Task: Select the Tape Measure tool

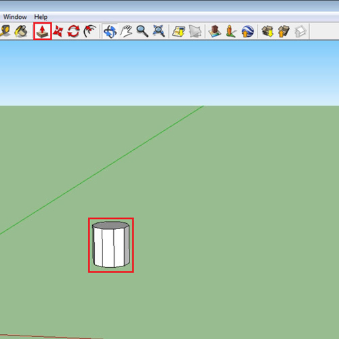Action: 5,31
